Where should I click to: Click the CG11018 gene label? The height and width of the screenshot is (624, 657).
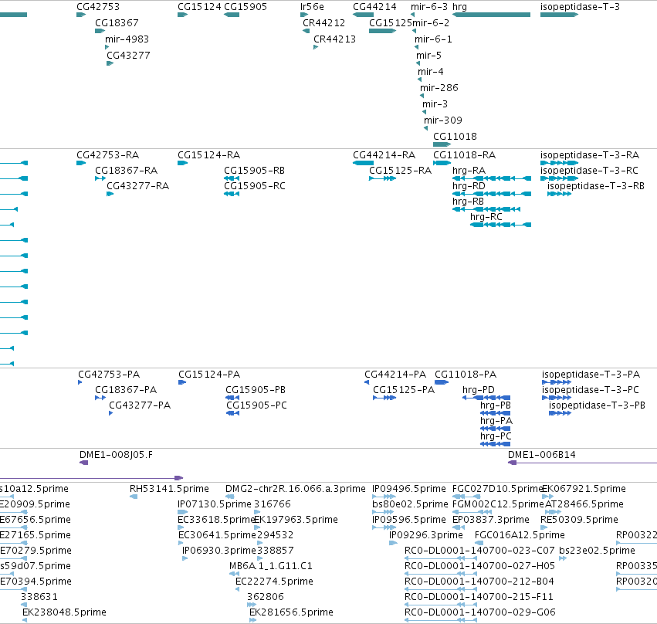pos(455,137)
